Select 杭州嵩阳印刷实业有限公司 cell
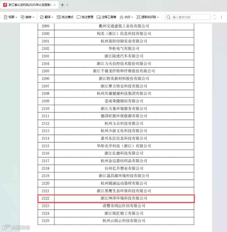 pyautogui.click(x=124, y=41)
